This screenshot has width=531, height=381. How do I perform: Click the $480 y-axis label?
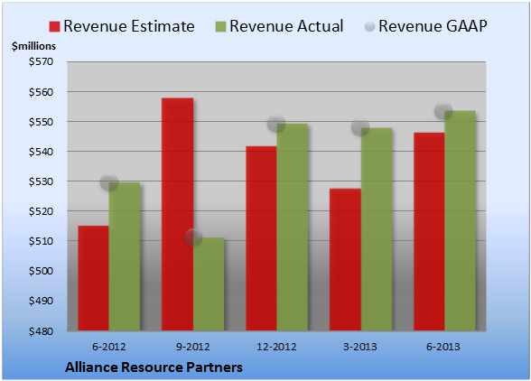click(41, 330)
